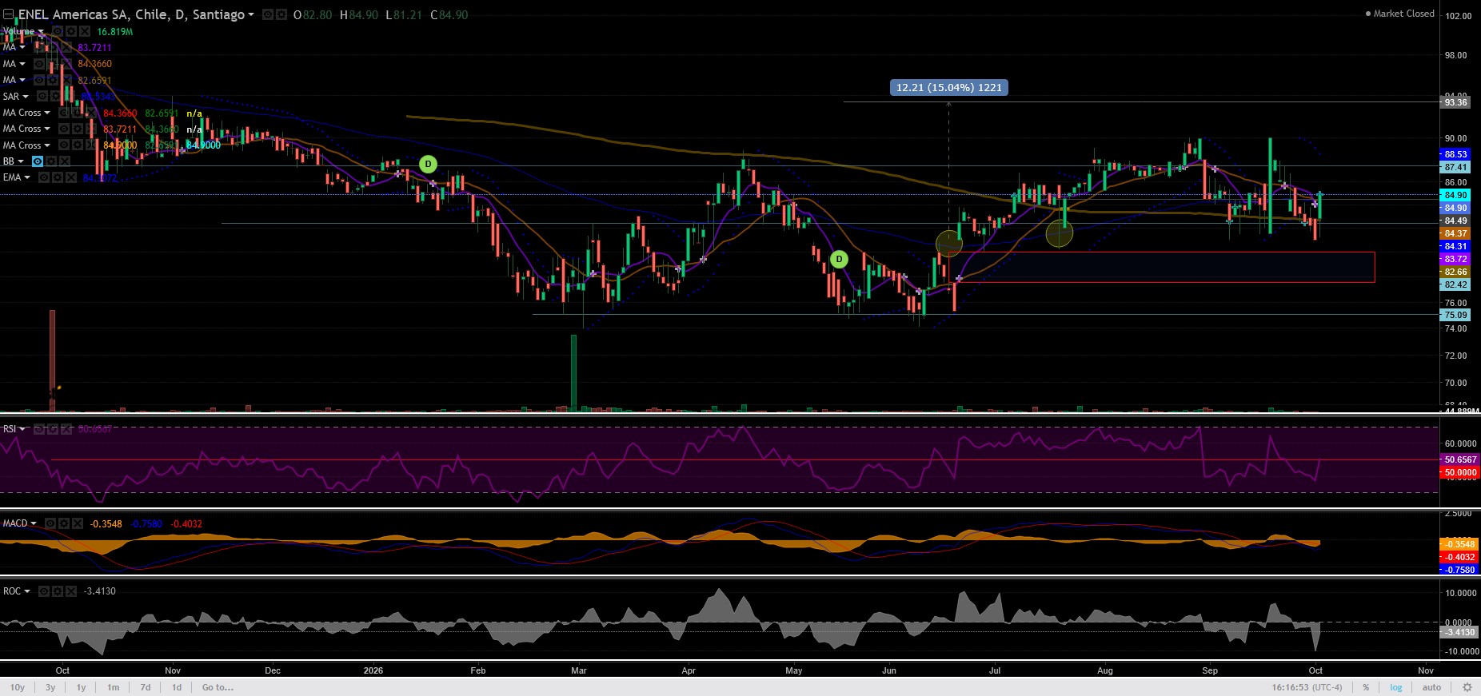Screen dimensions: 1481x696
Task: Expand the SAR indicator dropdown arrow
Action: [26, 97]
